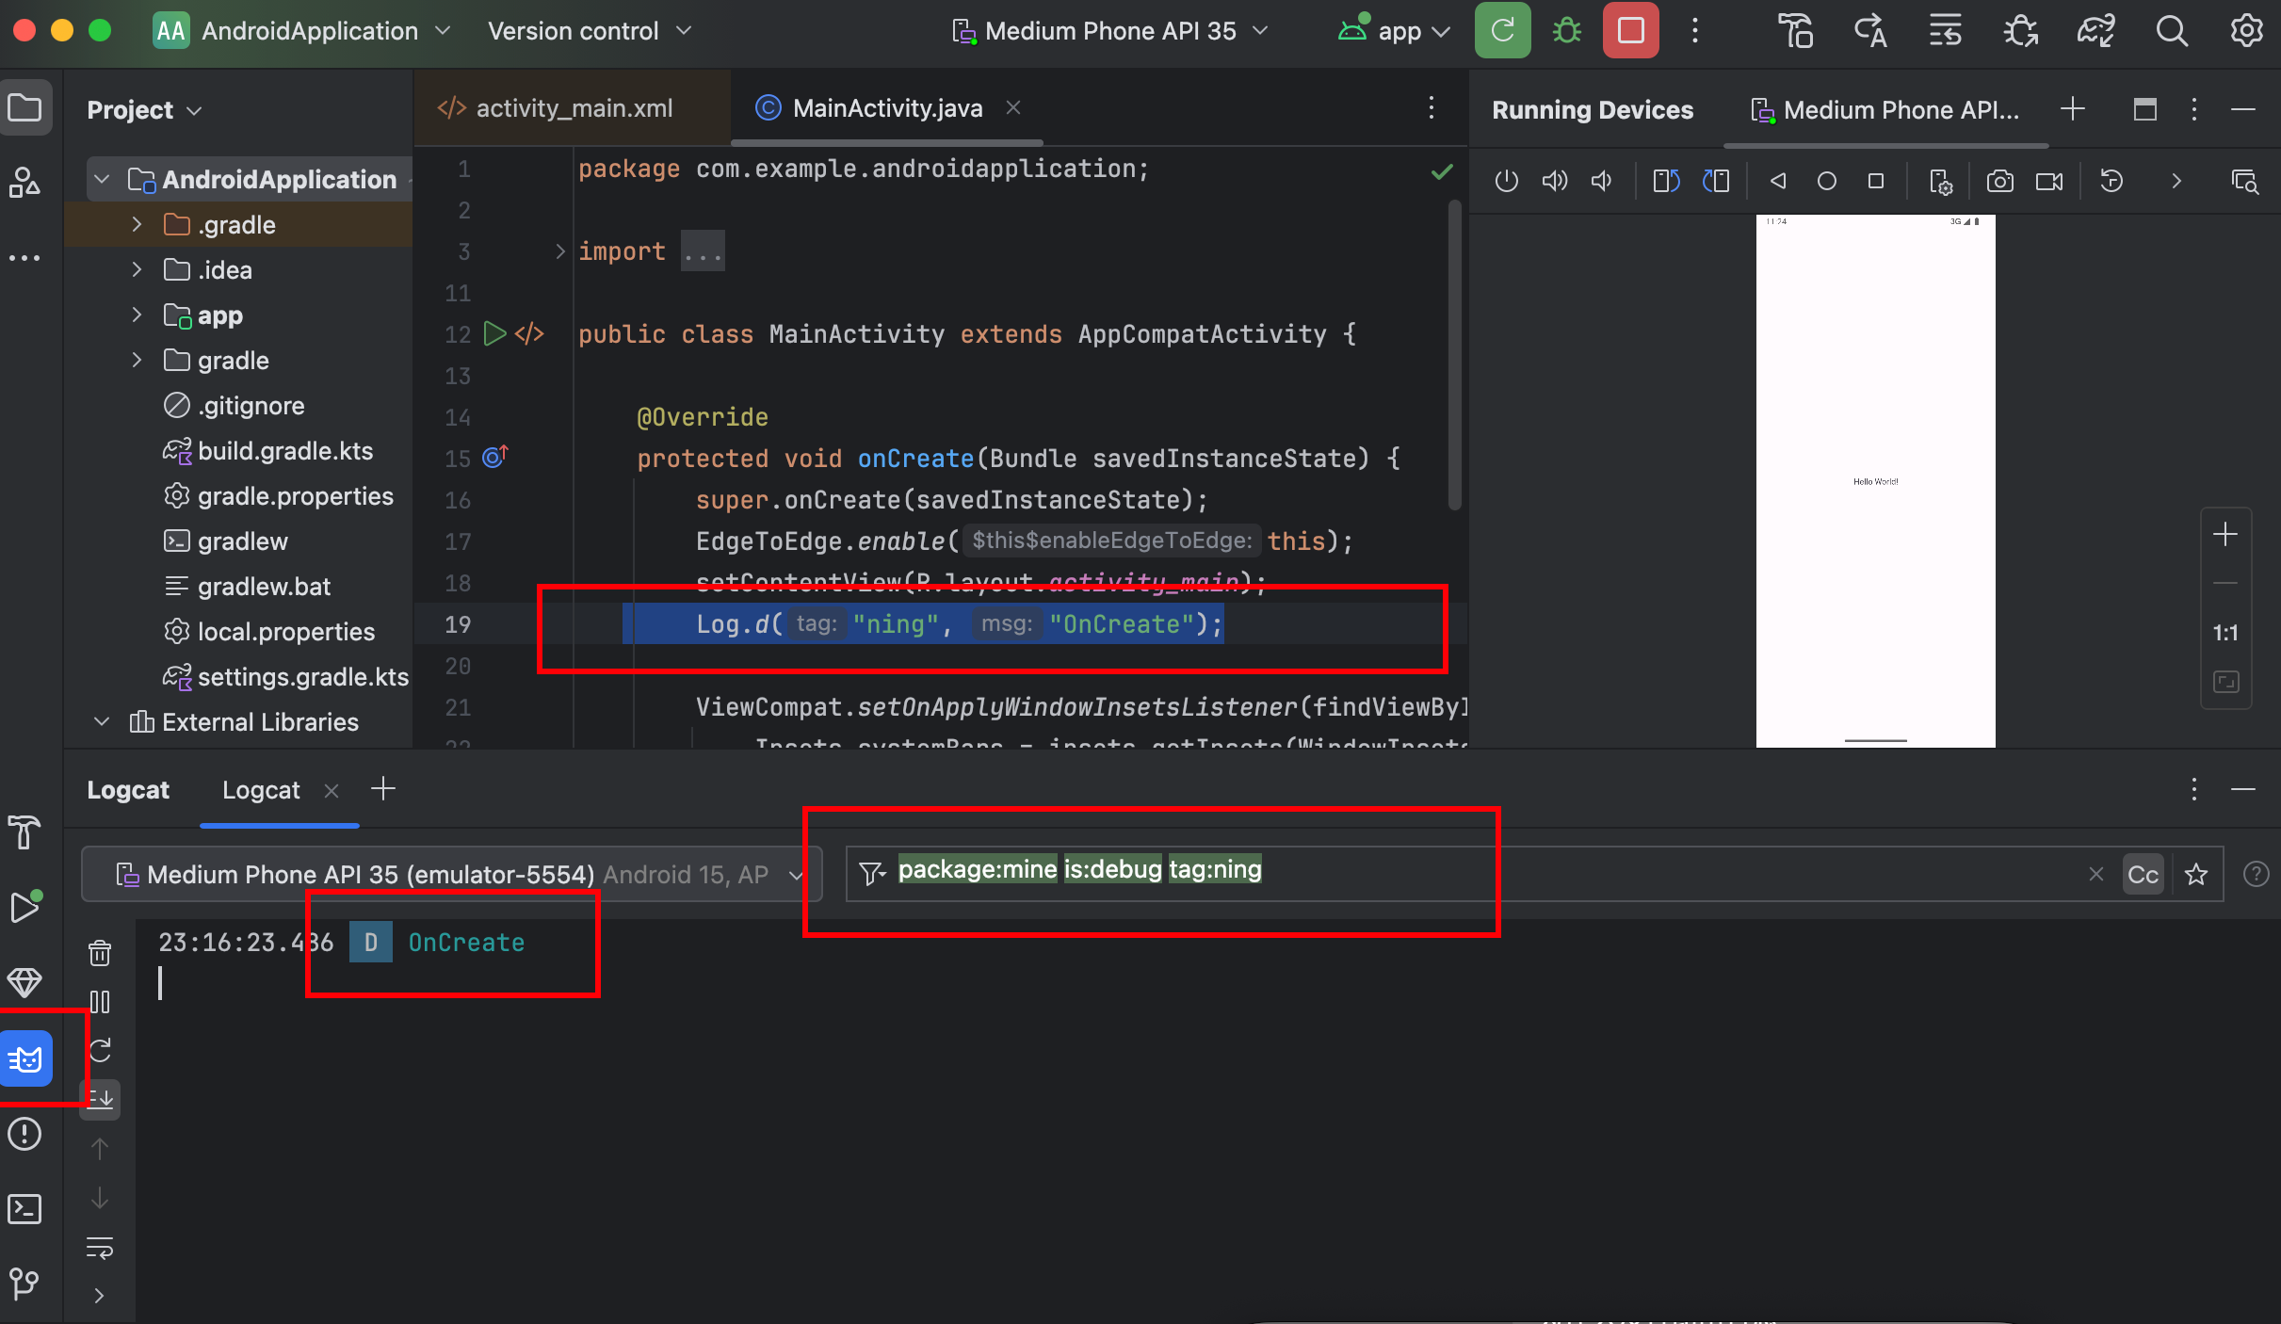Screen dimensions: 2281x1324
Task: Open the Search Everywhere magnifier
Action: tap(2172, 31)
